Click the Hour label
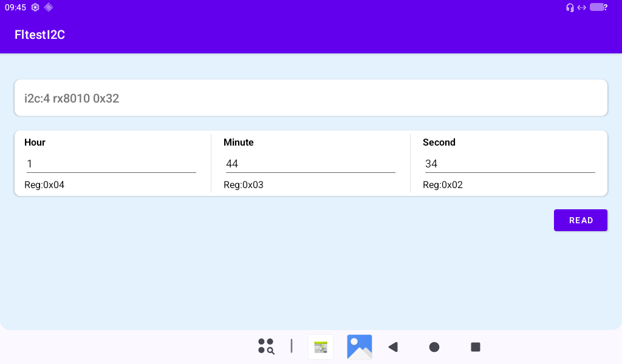 [x=35, y=142]
